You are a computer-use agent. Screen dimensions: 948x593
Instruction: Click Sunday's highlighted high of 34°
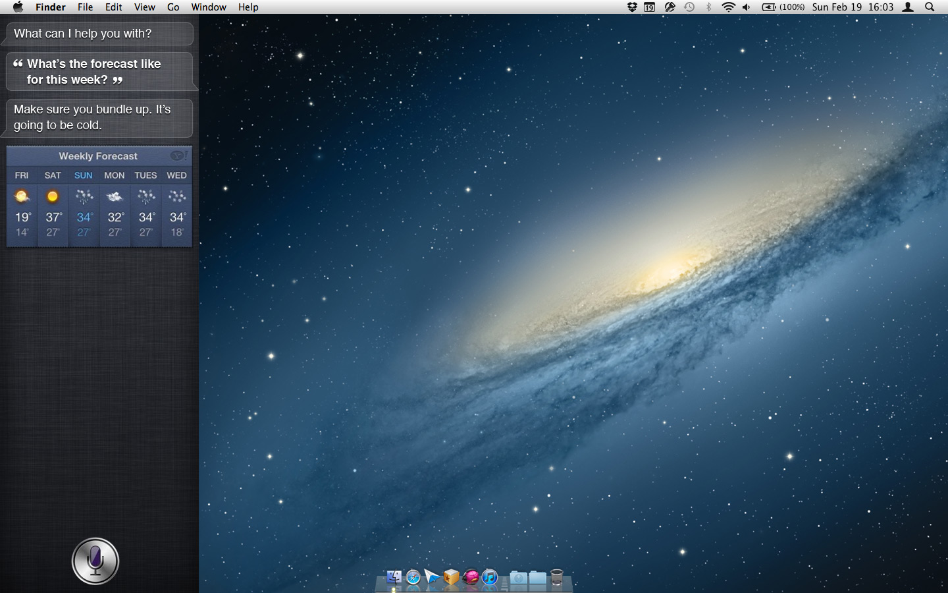pyautogui.click(x=85, y=217)
